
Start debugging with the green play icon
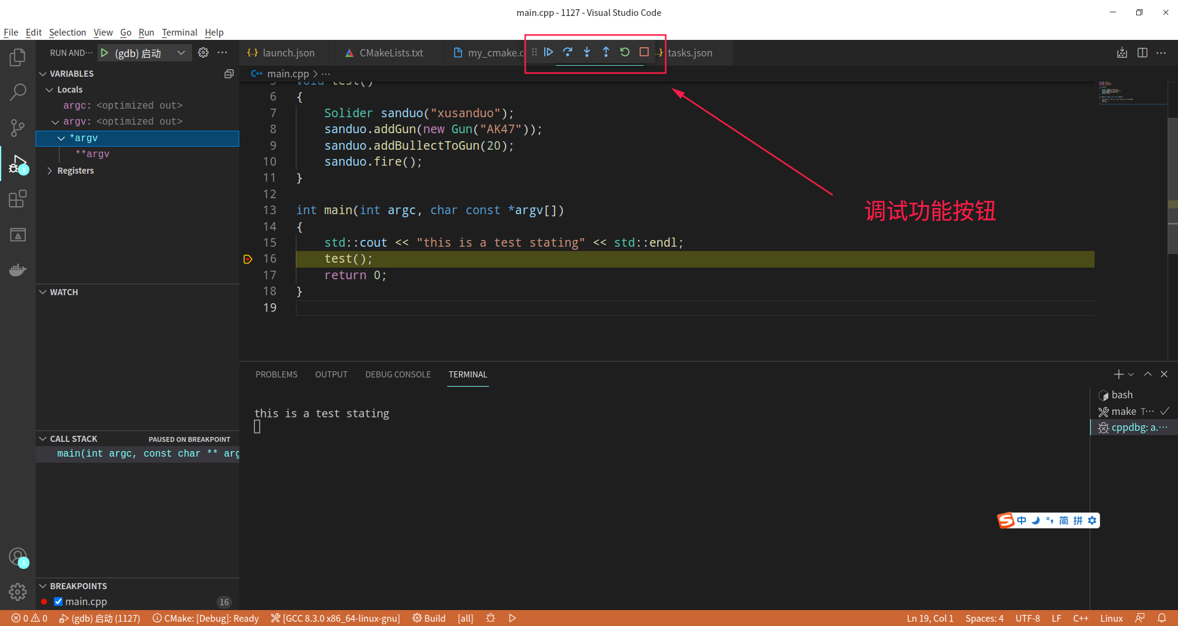pos(104,53)
